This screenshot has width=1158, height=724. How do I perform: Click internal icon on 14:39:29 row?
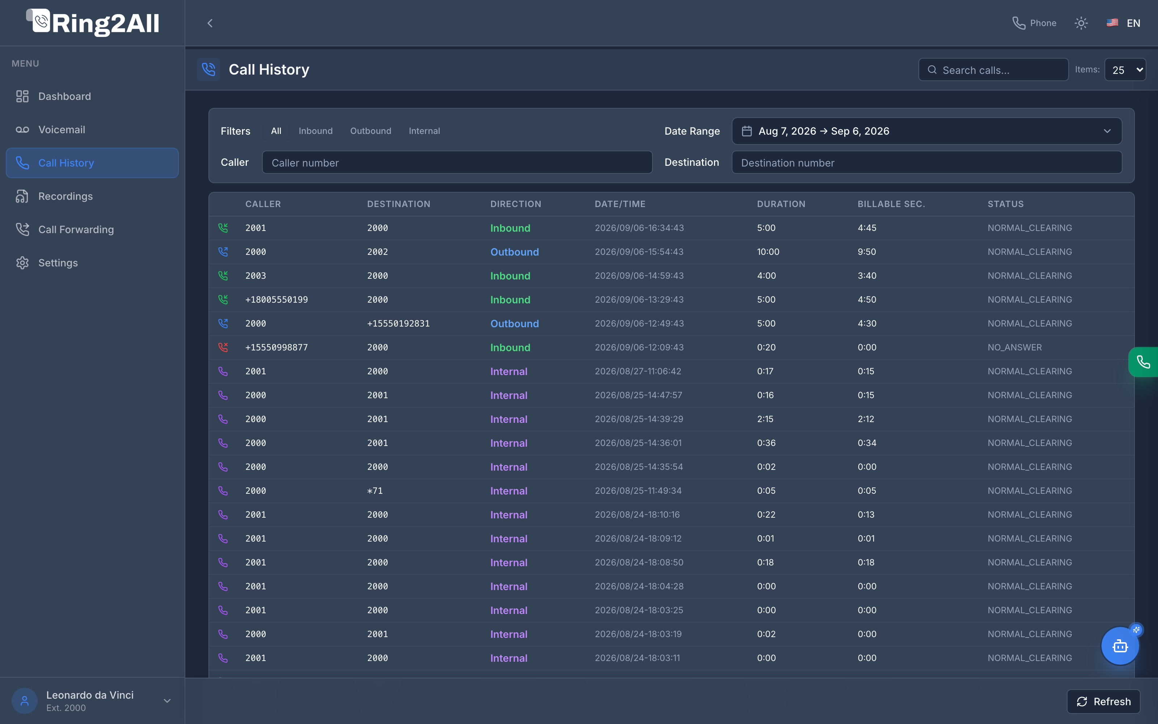pyautogui.click(x=223, y=420)
